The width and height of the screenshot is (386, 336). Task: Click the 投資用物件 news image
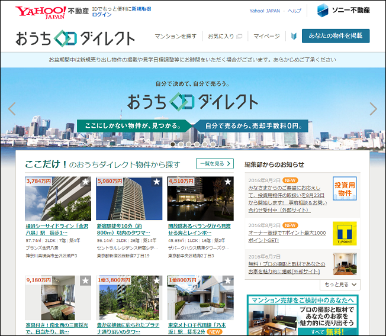coord(345,189)
